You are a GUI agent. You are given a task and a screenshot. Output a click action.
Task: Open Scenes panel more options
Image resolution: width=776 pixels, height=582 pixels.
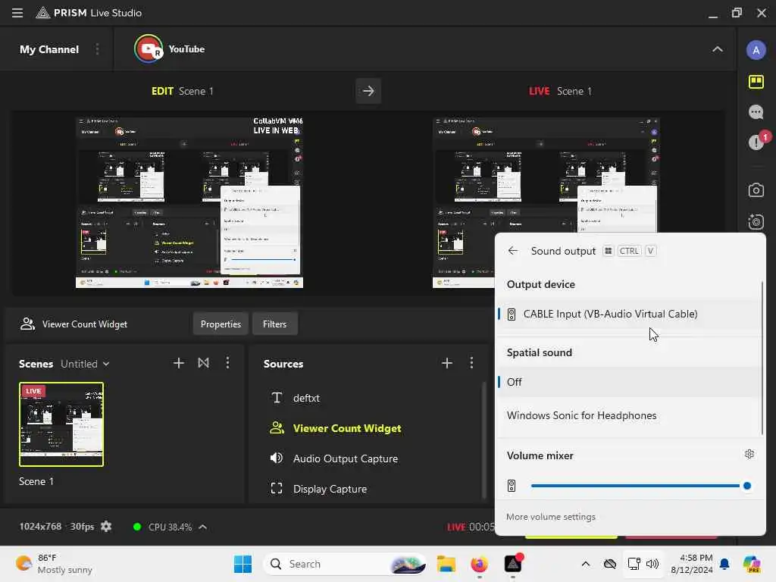tap(227, 363)
